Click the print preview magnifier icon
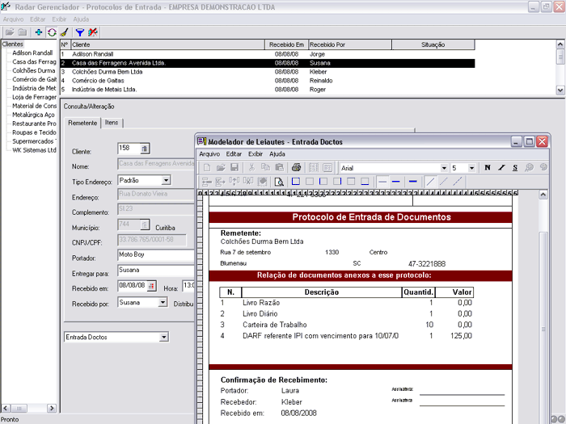566x424 pixels. (279, 182)
